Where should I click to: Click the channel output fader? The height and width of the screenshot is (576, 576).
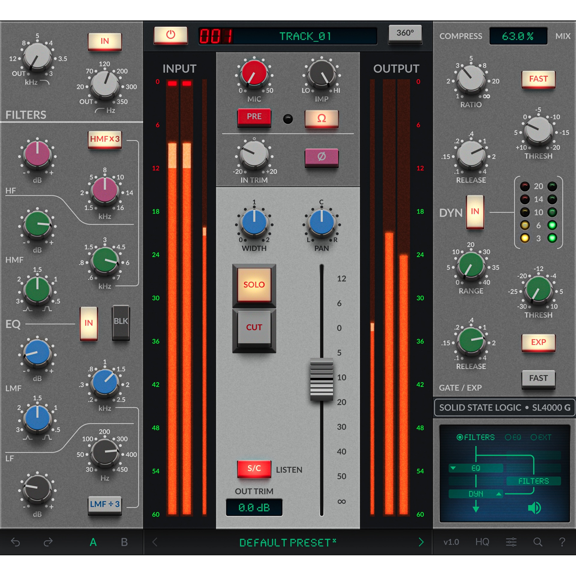[x=322, y=376]
